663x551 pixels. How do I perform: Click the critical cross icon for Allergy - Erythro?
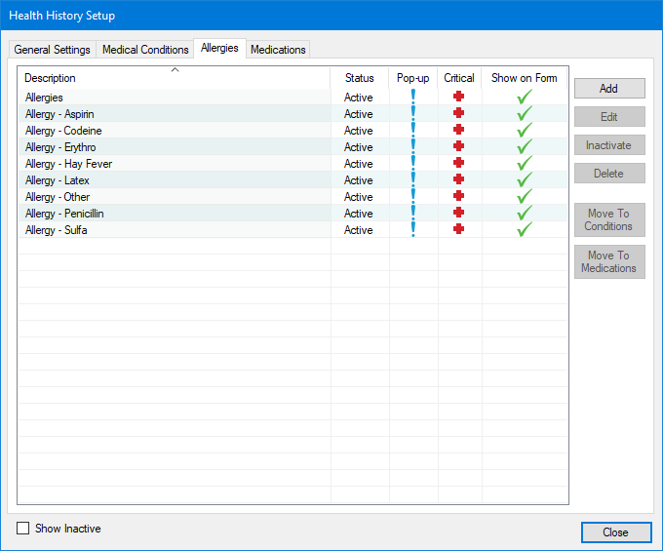pos(459,147)
